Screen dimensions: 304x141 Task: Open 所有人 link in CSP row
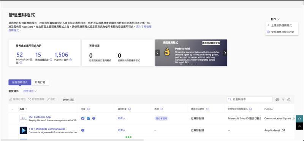(x=121, y=118)
